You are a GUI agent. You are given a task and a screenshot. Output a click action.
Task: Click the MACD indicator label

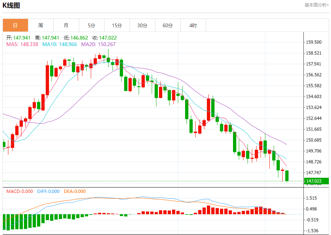[x=20, y=191]
